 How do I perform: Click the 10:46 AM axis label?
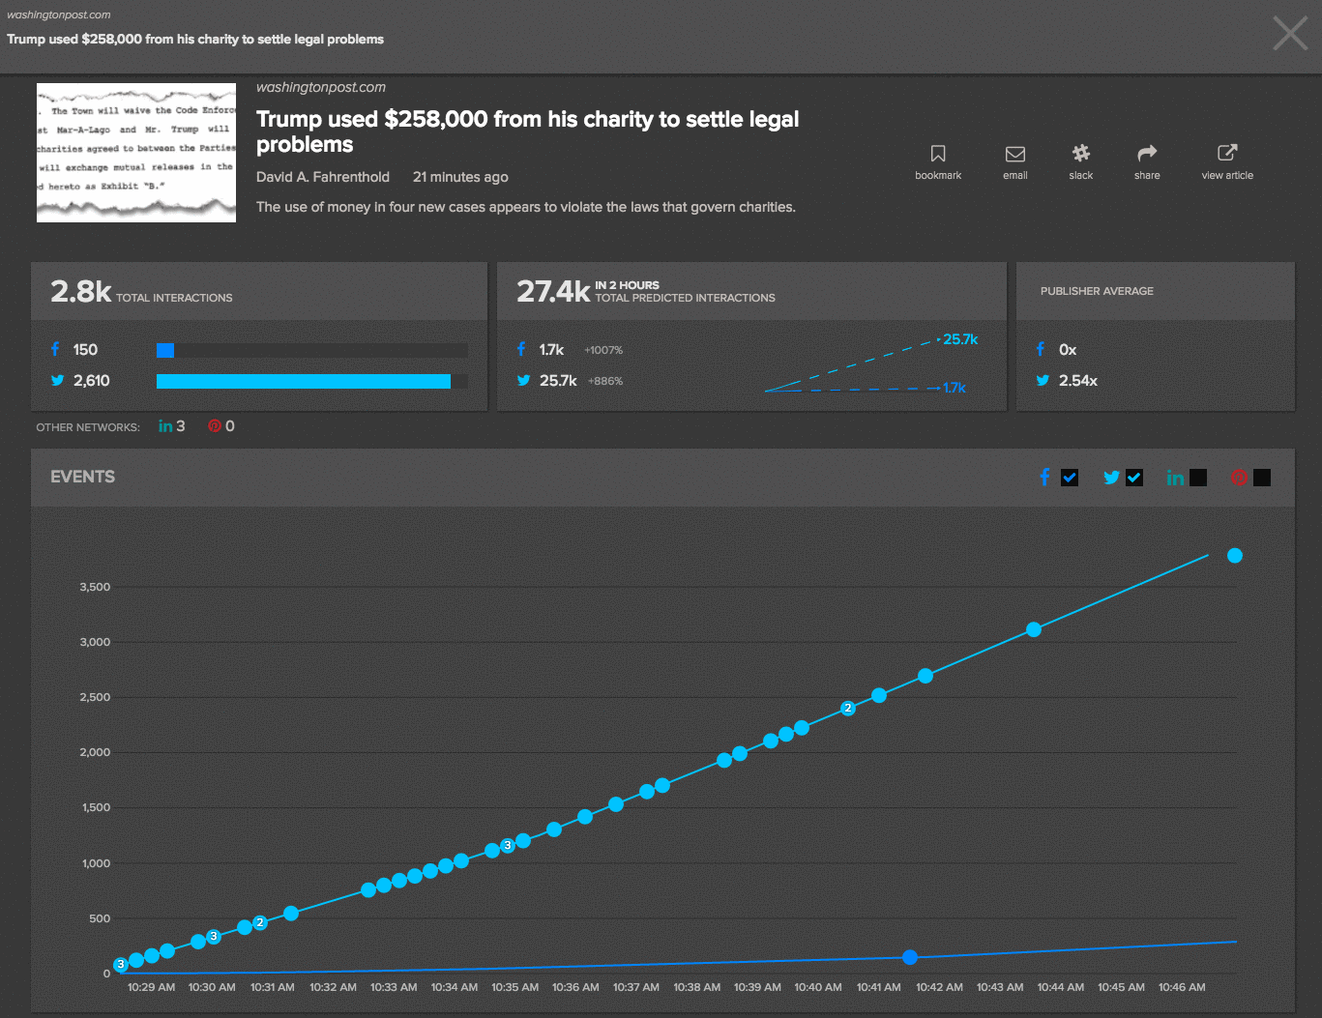[x=1182, y=987]
